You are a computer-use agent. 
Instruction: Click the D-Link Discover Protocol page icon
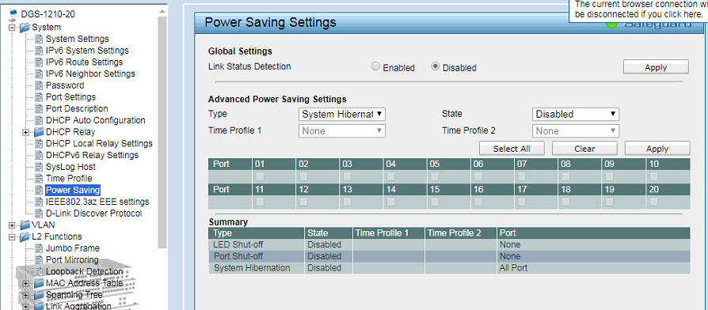pyautogui.click(x=39, y=214)
